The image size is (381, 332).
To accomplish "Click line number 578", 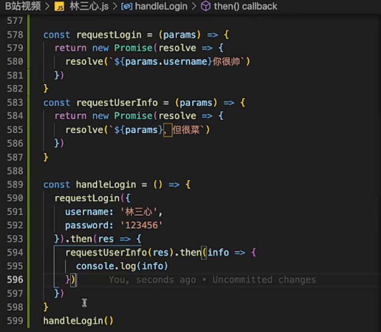I will pos(15,35).
